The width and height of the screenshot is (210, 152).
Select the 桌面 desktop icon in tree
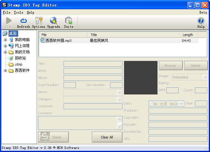tap(5, 33)
